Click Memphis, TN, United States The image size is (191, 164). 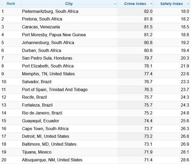48,74
